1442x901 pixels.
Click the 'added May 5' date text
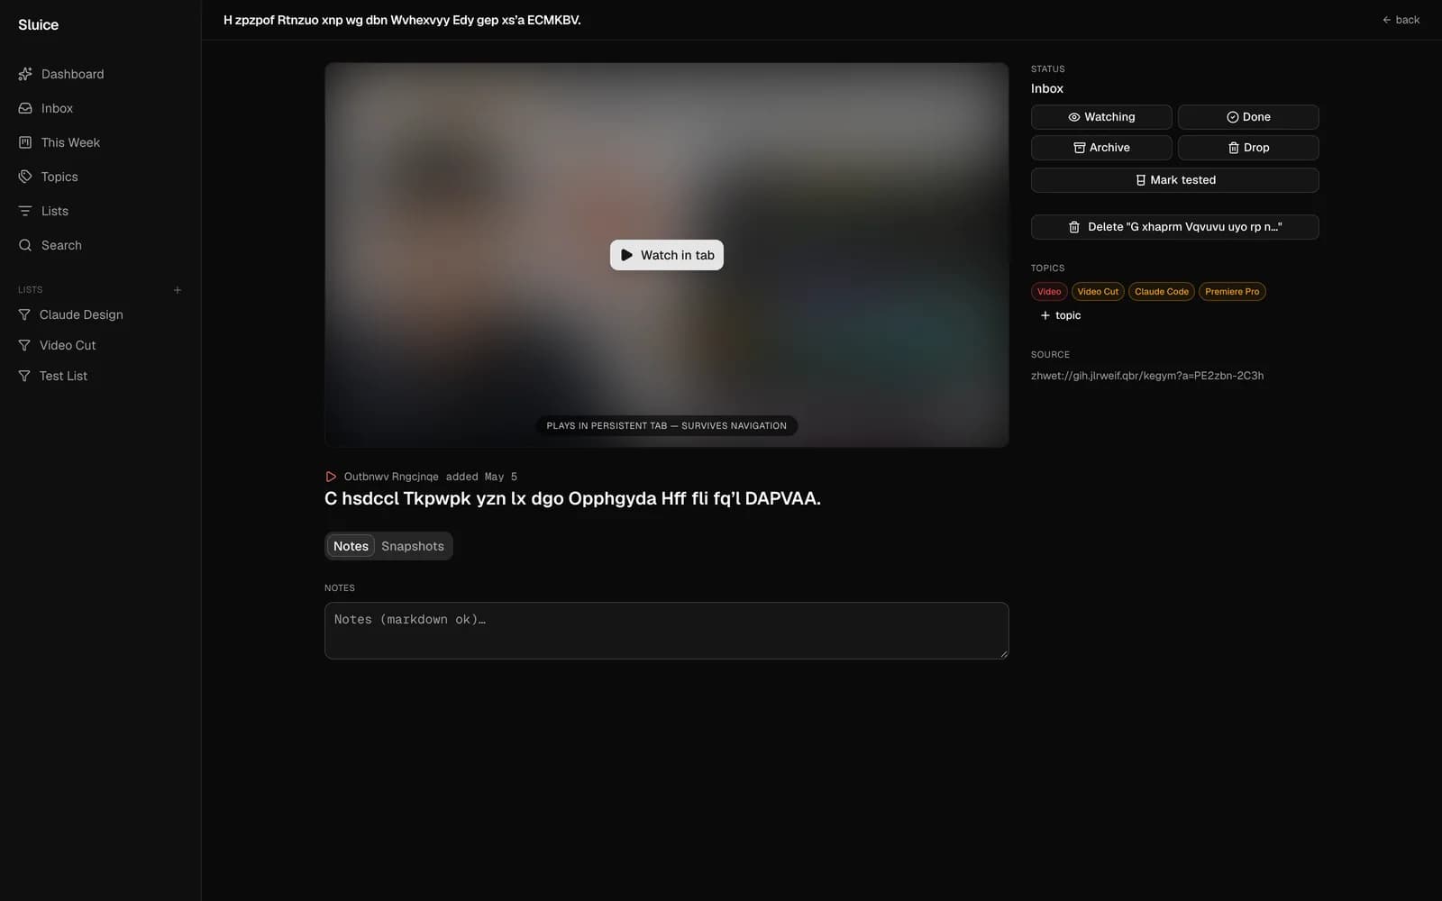click(x=481, y=477)
